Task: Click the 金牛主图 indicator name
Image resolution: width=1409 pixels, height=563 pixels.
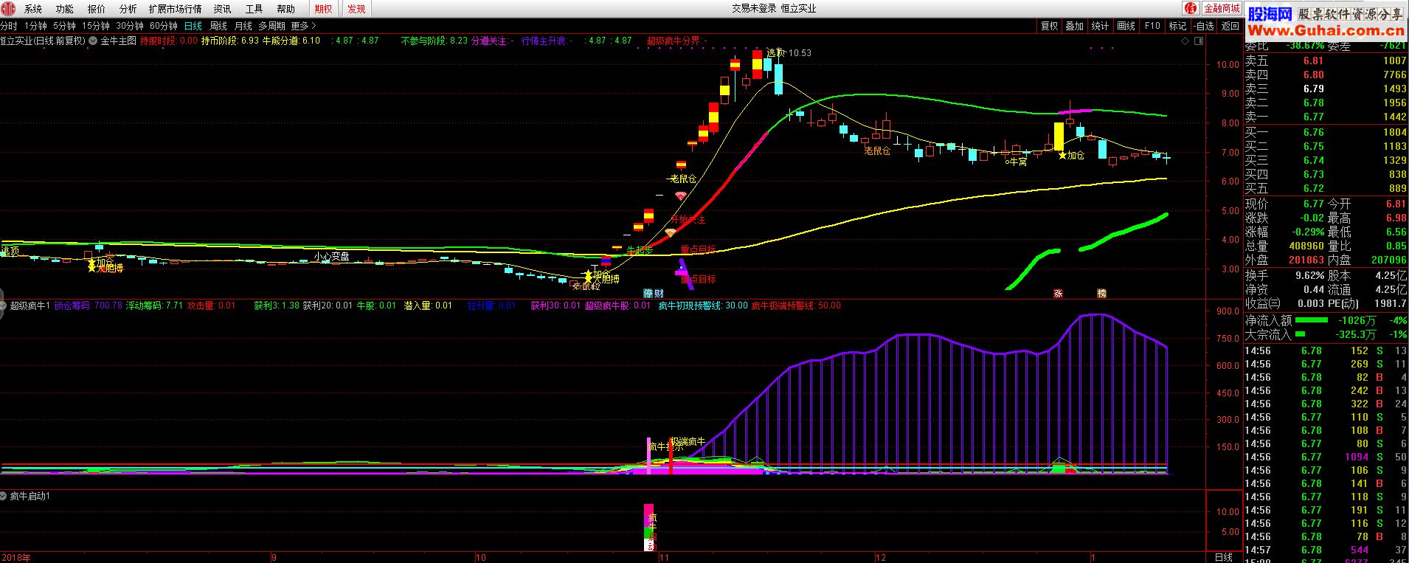Action: point(118,41)
